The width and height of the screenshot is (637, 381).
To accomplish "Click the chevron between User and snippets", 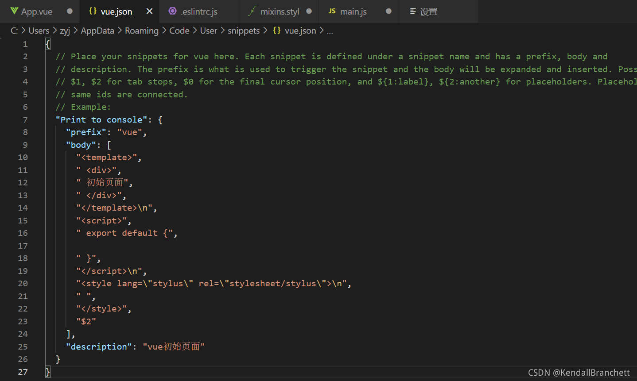I will tap(222, 31).
